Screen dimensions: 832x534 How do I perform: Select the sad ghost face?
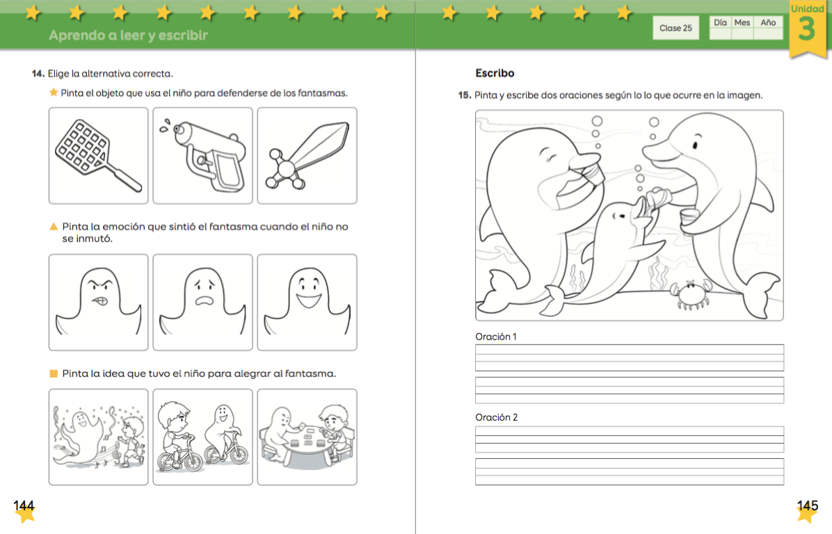click(202, 302)
